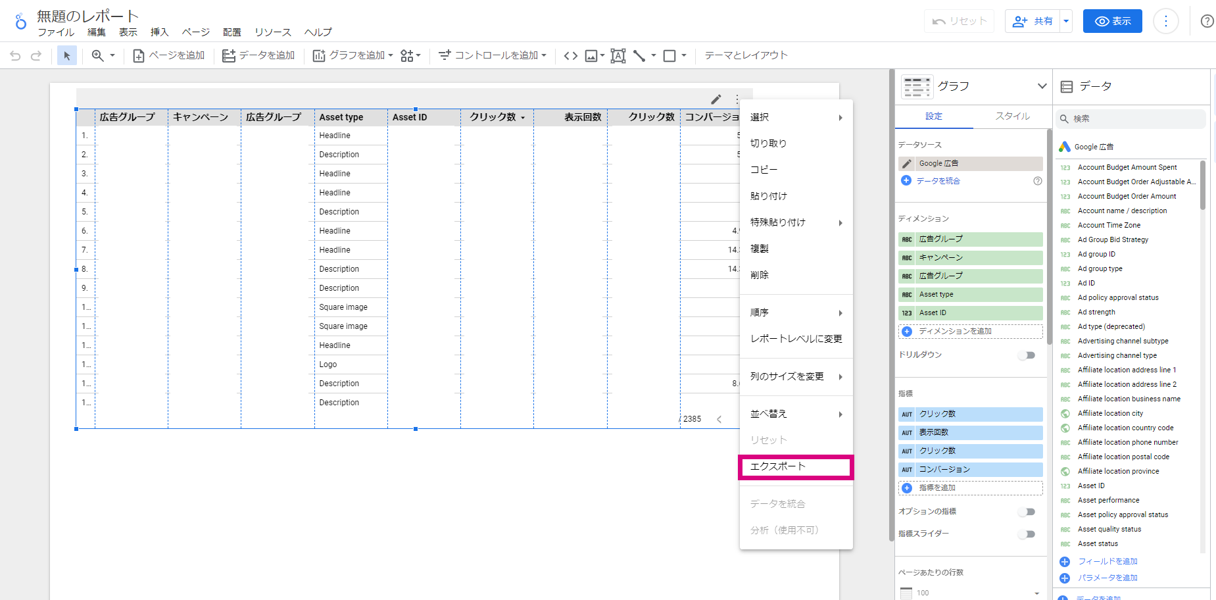Switch to the 設定 tab
This screenshot has width=1216, height=600.
click(934, 116)
